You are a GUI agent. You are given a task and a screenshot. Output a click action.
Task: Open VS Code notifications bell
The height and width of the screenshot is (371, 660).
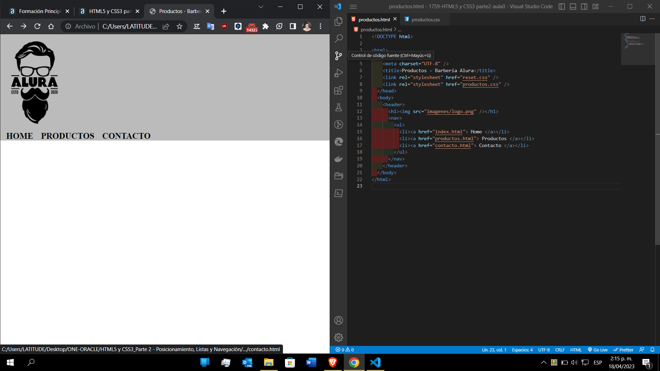pos(652,350)
